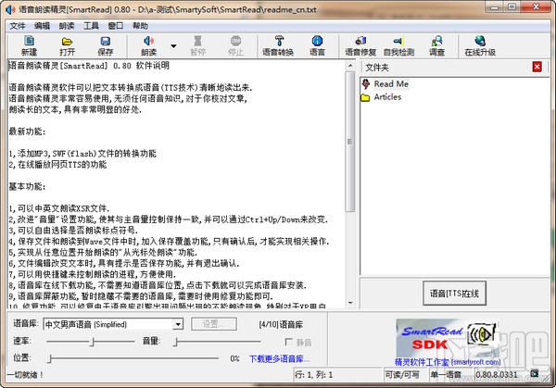This screenshot has width=556, height=388.
Task: Click the 语言 info icon
Action: (317, 45)
